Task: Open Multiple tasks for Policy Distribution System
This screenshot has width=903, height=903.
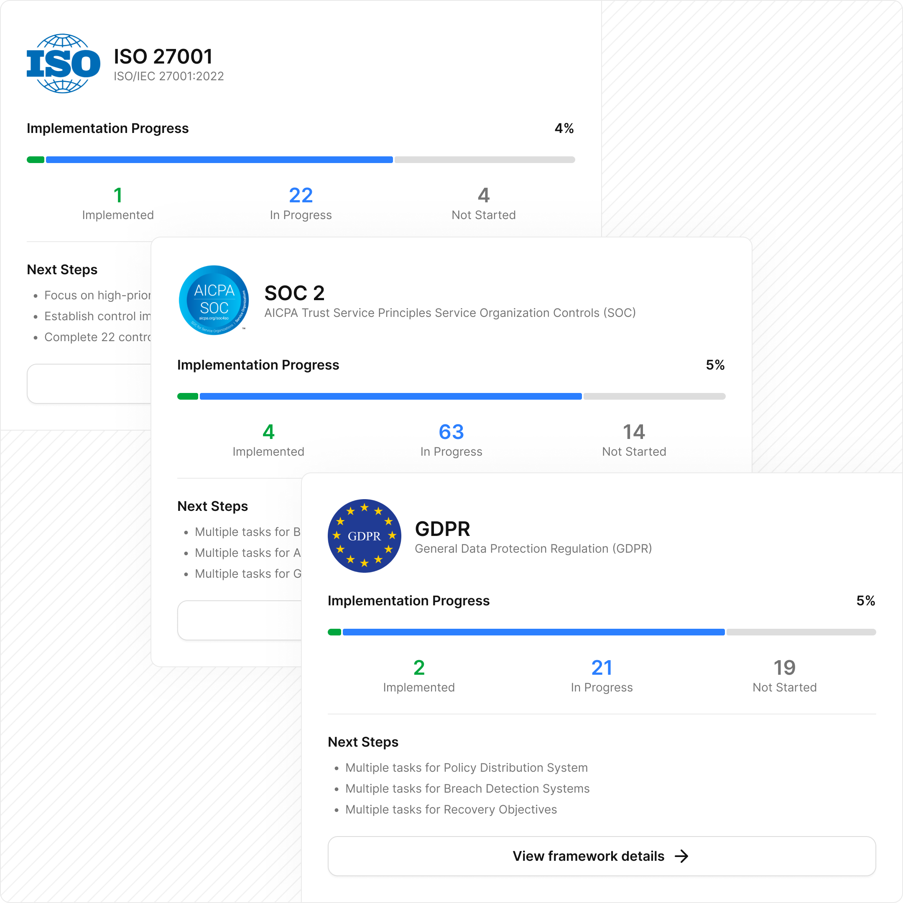Action: tap(466, 768)
